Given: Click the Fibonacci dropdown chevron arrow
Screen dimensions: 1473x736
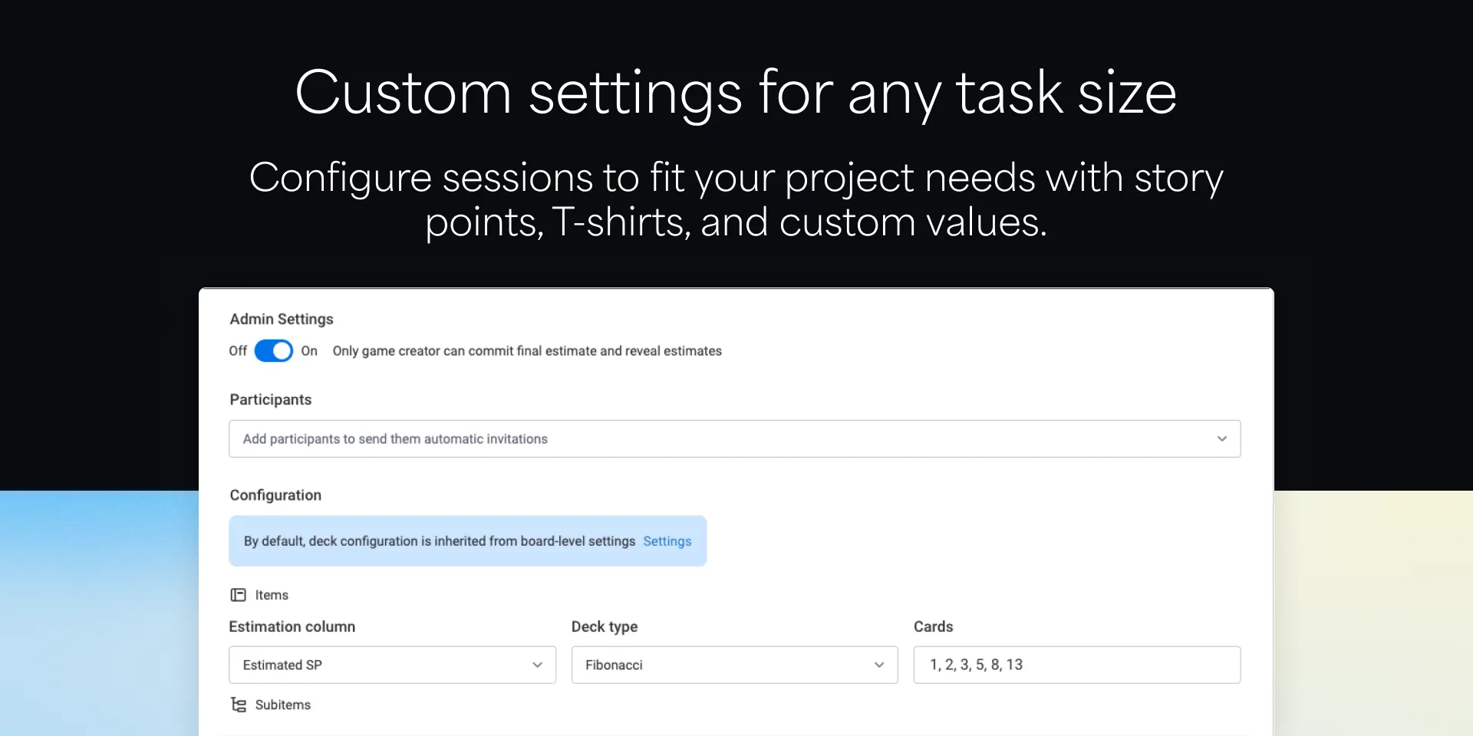Looking at the screenshot, I should pos(879,665).
